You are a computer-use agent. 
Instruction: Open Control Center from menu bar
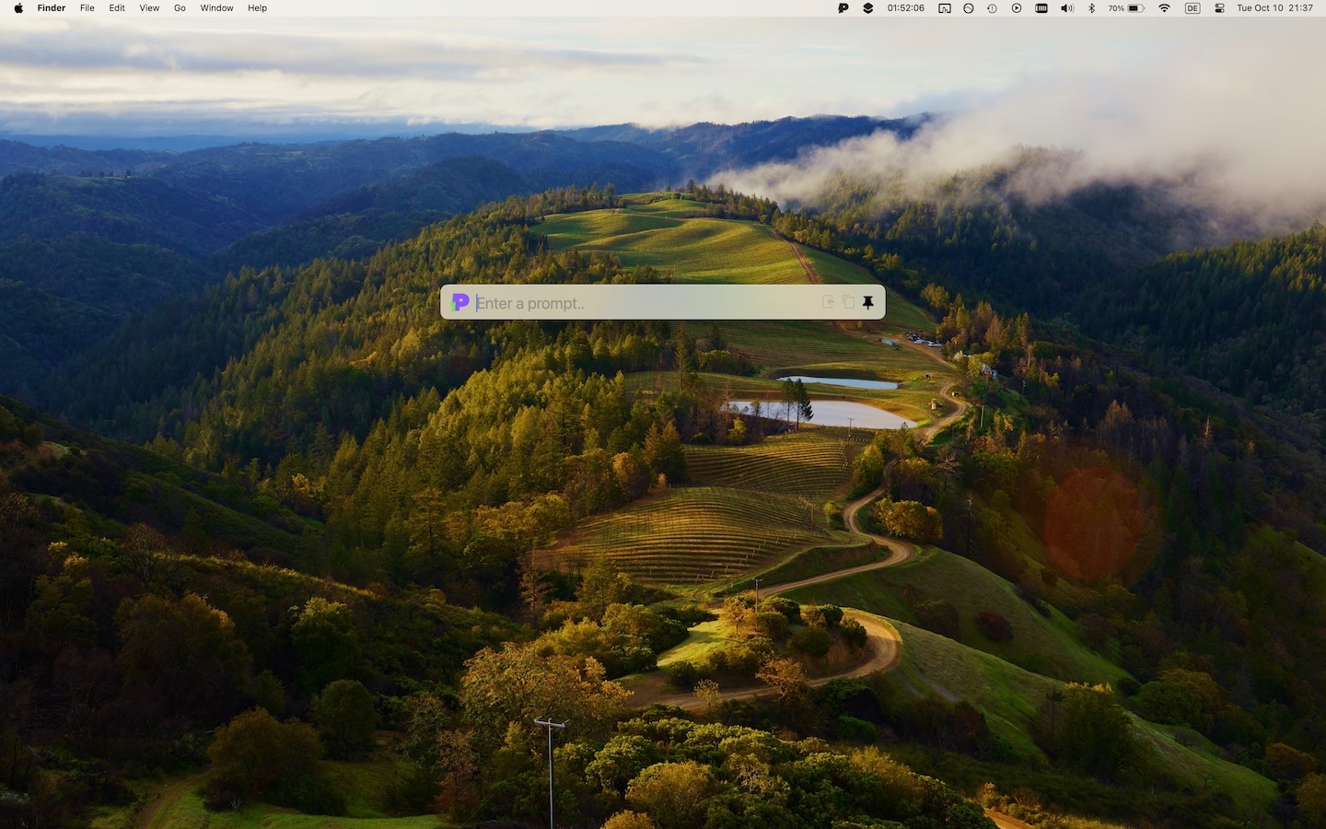[1219, 8]
